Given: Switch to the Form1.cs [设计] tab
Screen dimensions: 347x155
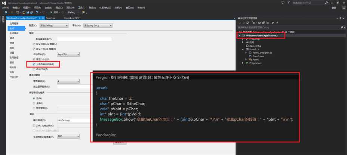Looking at the screenshot, I should click(73, 18).
